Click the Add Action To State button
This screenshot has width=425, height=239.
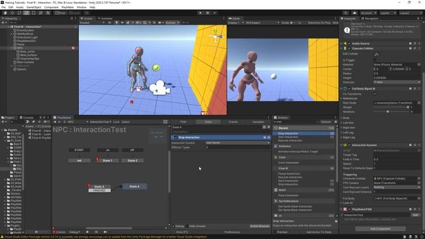point(319,232)
